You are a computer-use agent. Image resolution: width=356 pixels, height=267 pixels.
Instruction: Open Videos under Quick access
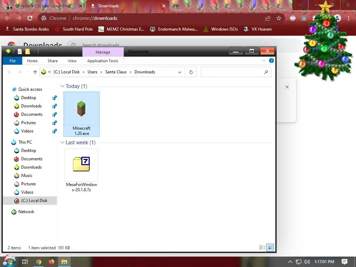[27, 131]
